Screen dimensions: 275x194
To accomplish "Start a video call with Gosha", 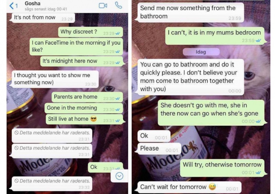I will coord(103,6).
